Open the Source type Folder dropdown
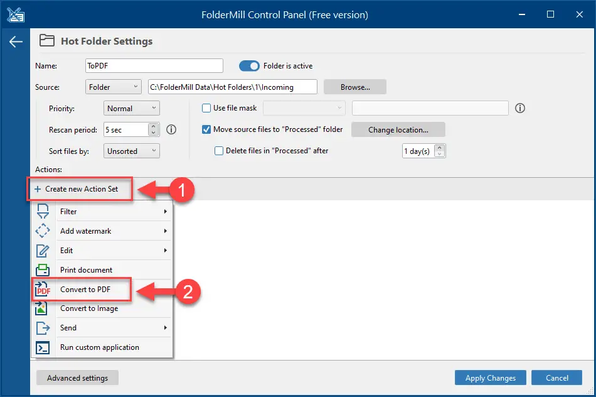Viewport: 596px width, 397px height. point(114,87)
